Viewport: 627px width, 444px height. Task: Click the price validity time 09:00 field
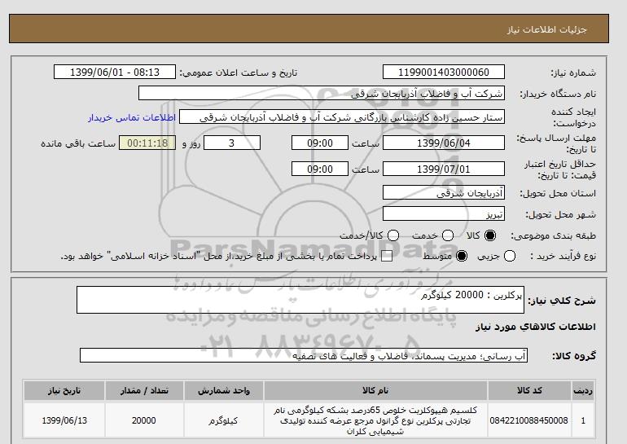point(320,169)
